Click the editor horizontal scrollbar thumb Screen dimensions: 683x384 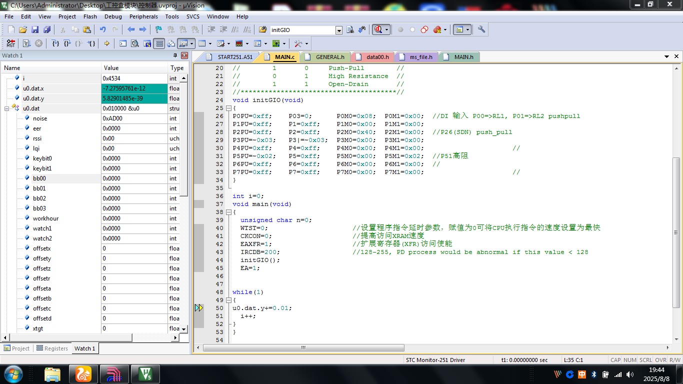coord(303,348)
